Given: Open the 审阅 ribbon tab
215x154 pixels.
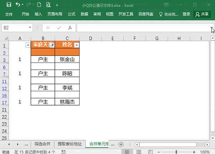Looking at the screenshot, I should click(x=97, y=14).
